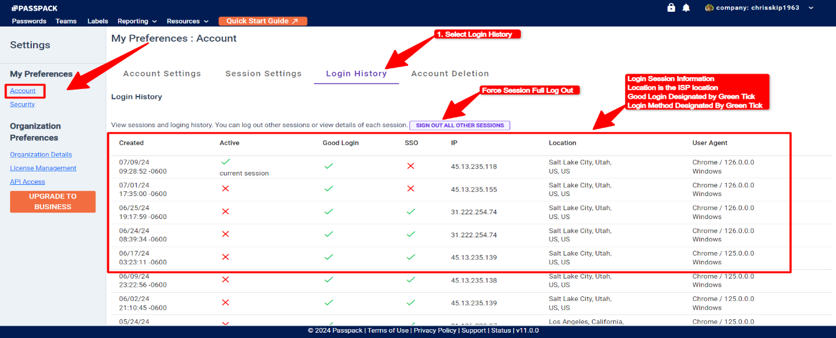
Task: Click Terms of Use footer link
Action: 388,330
